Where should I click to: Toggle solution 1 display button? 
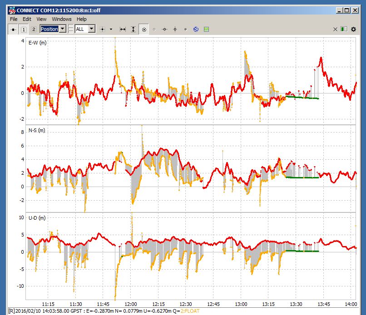pos(24,30)
